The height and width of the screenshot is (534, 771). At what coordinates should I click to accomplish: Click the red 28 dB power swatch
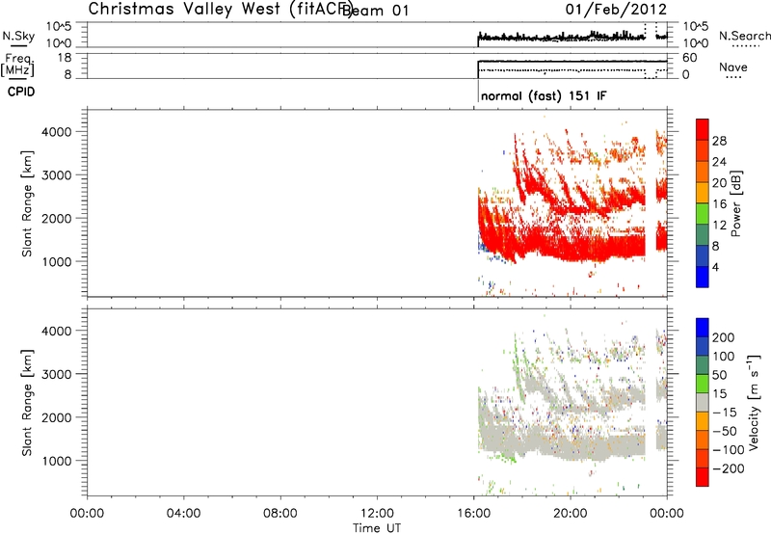click(703, 130)
